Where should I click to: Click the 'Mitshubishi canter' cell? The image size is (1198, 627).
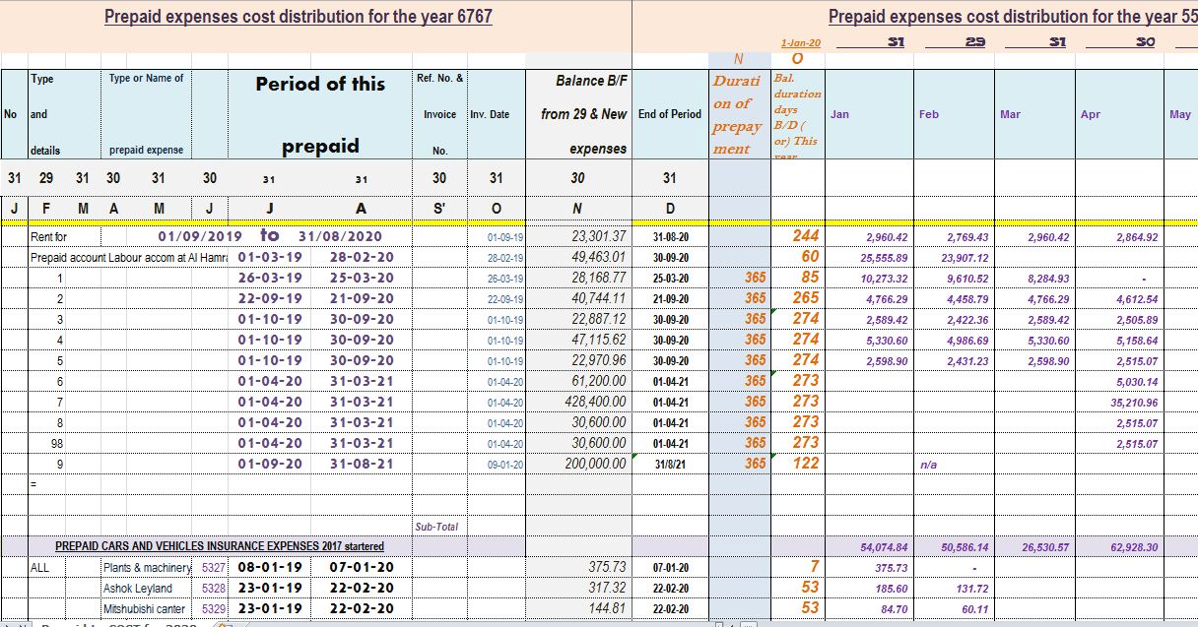146,609
